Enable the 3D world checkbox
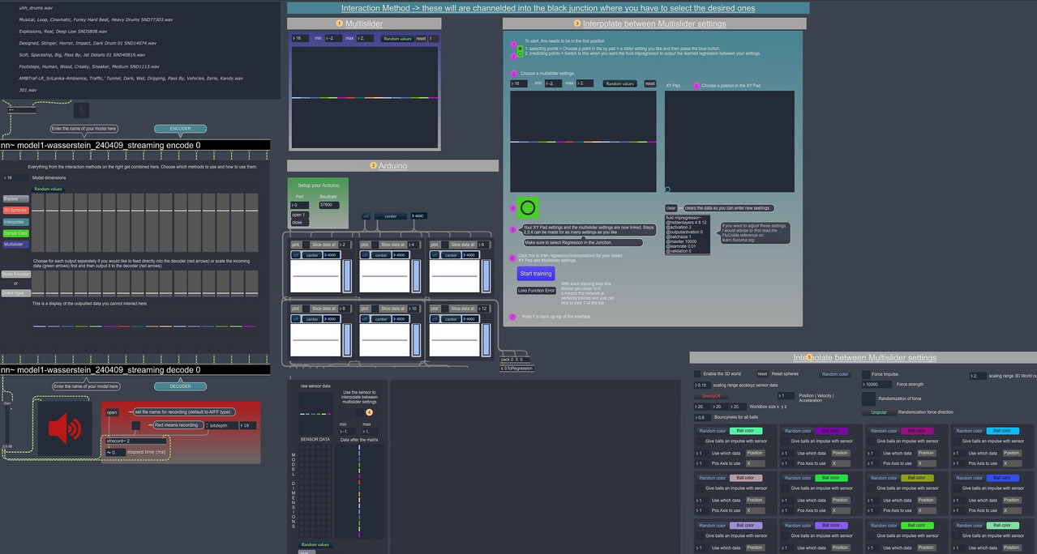This screenshot has height=554, width=1037. pyautogui.click(x=697, y=373)
